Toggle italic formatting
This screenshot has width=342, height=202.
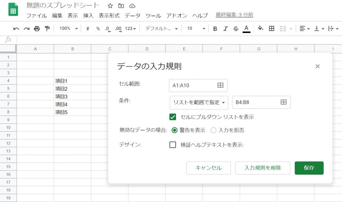click(225, 29)
